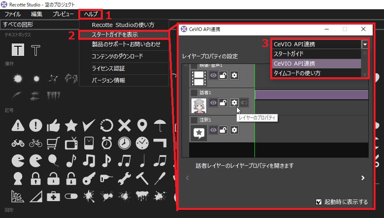Choose the alarm clock symbol
Viewport: 384px width, 218px height.
(x=106, y=143)
